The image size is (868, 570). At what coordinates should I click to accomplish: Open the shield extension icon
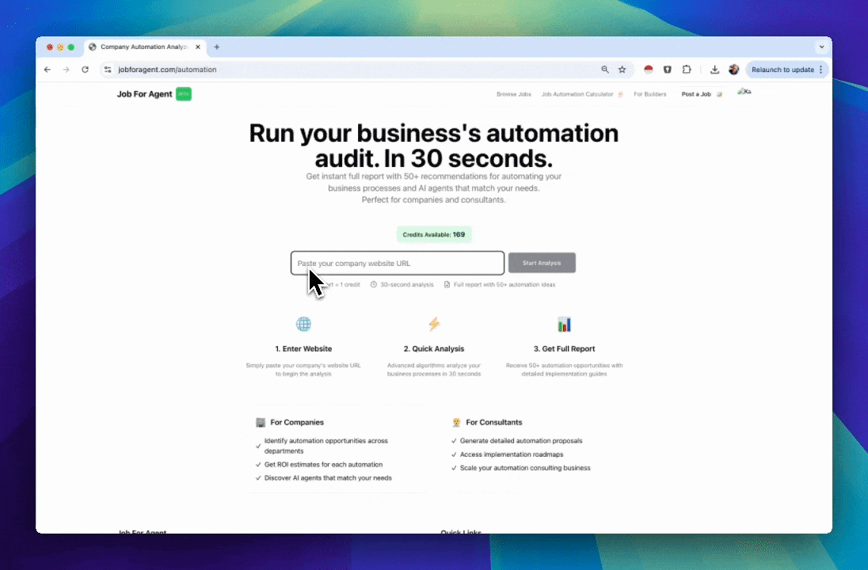pyautogui.click(x=668, y=70)
